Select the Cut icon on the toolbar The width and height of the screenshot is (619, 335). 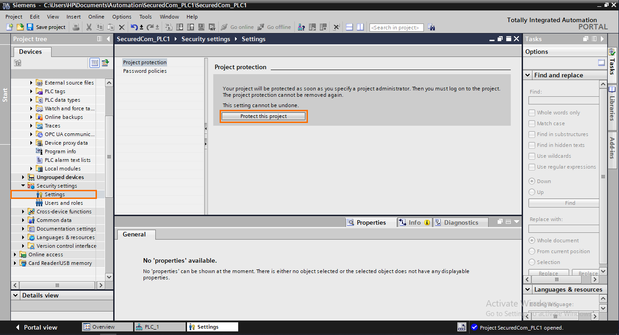(x=89, y=27)
